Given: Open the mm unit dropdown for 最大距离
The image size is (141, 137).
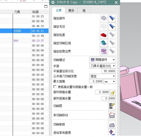Looking at the screenshot, I should click(x=110, y=81).
